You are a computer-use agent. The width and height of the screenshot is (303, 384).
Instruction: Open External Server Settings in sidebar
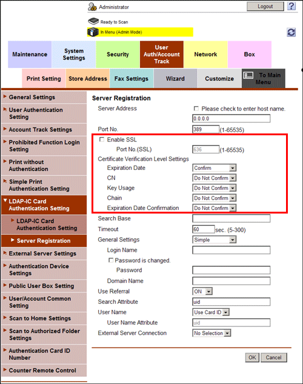(x=44, y=254)
